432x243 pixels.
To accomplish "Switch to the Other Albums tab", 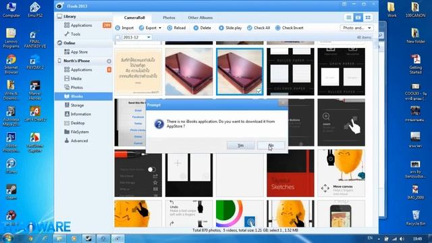I will click(200, 18).
